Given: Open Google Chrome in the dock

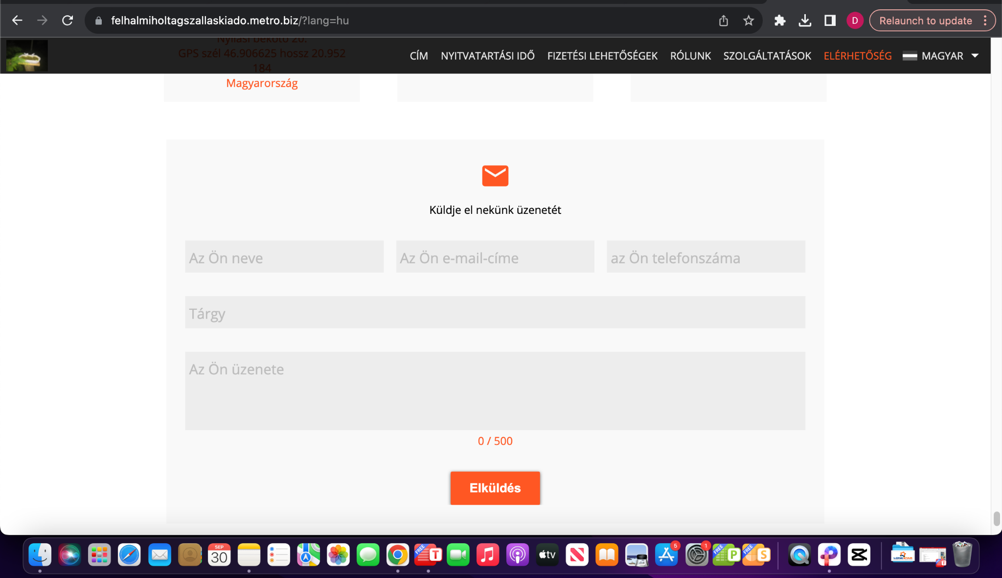Looking at the screenshot, I should pyautogui.click(x=398, y=555).
